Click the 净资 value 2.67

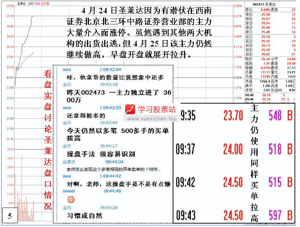click(266, 90)
